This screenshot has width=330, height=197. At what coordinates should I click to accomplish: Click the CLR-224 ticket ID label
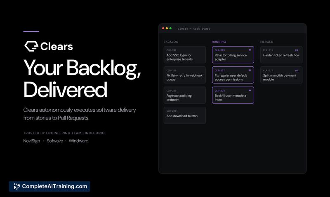click(220, 91)
